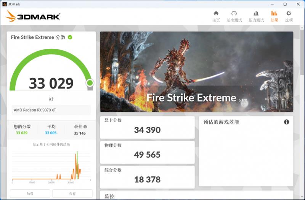Viewport: 305px width, 200px height.
Task: Click the 预估的游戏效能 heading
Action: tap(221, 122)
